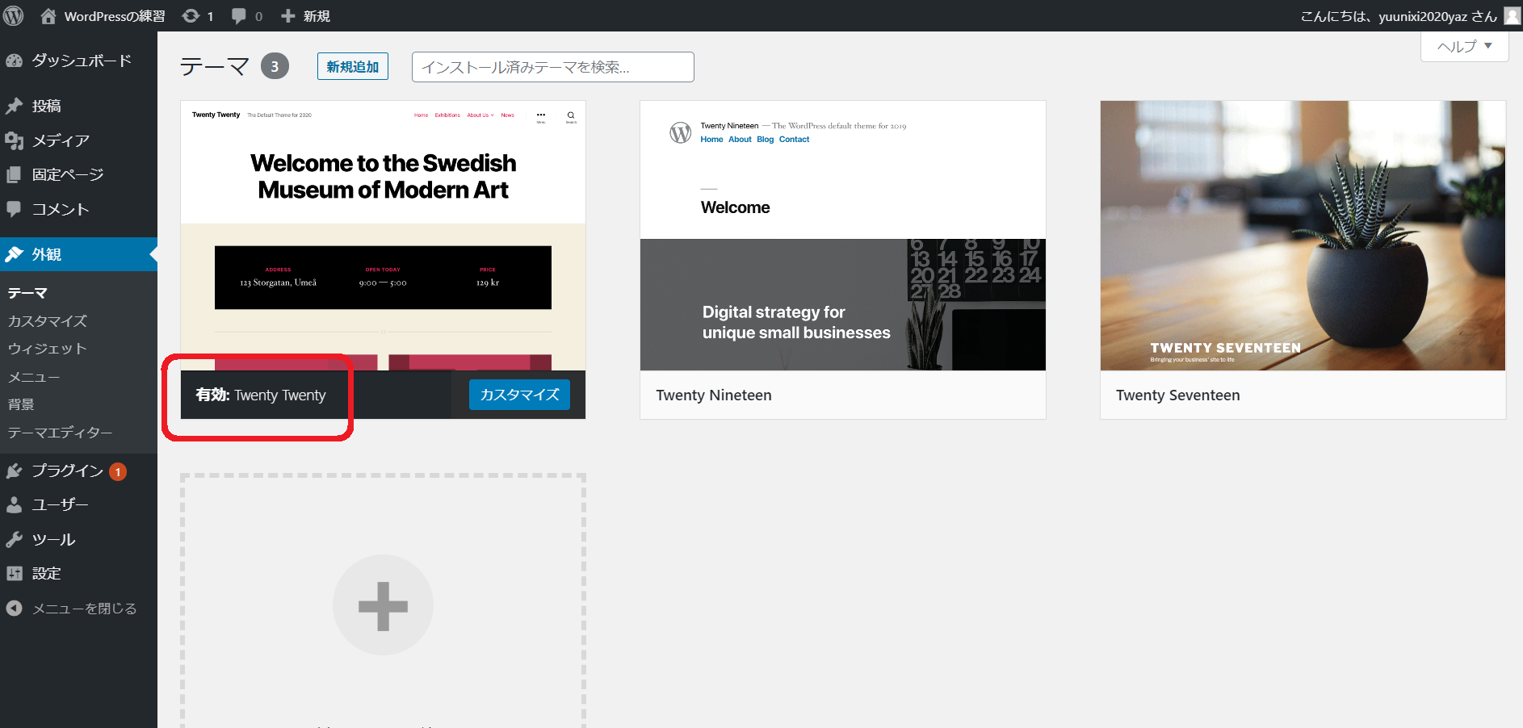This screenshot has width=1523, height=728.
Task: Click the メディア media icon
Action: (x=14, y=140)
